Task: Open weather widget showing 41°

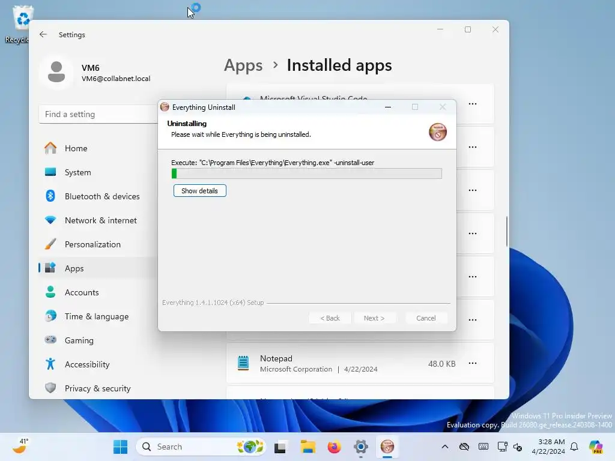Action: pos(20,446)
